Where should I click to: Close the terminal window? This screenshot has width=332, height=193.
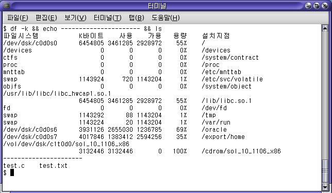325,6
